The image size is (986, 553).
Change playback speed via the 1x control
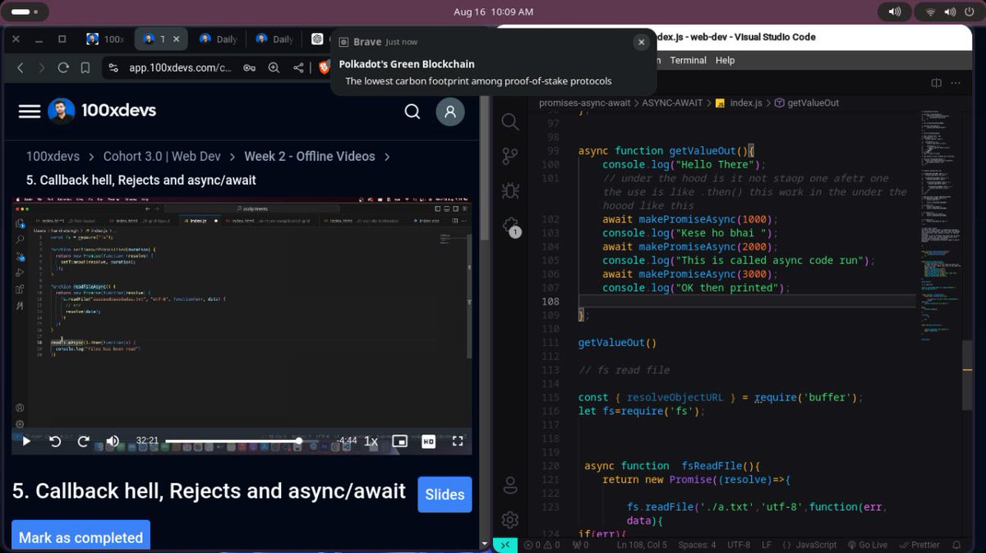(371, 441)
